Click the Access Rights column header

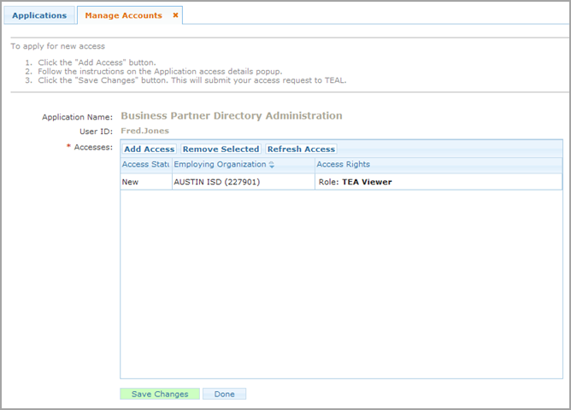[x=344, y=164]
